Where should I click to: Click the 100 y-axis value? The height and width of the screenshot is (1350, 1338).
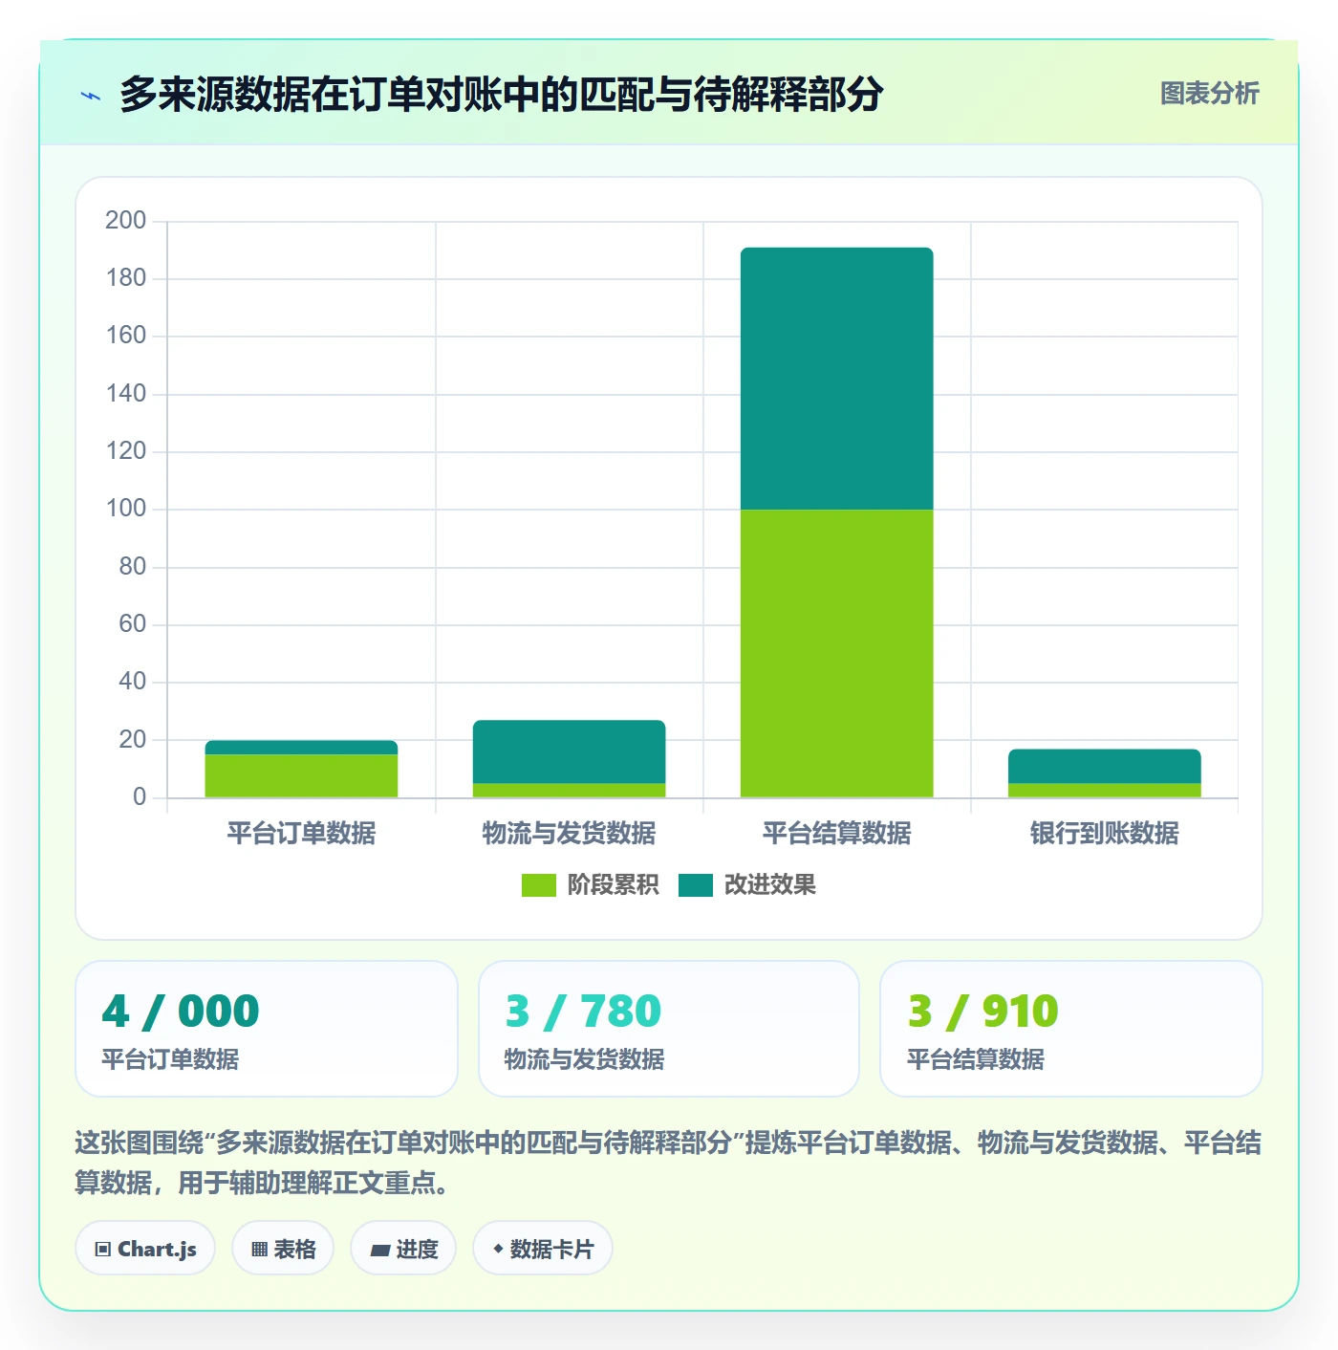click(x=125, y=509)
